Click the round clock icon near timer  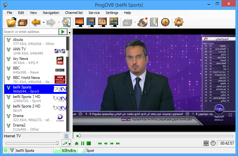[x=213, y=143]
